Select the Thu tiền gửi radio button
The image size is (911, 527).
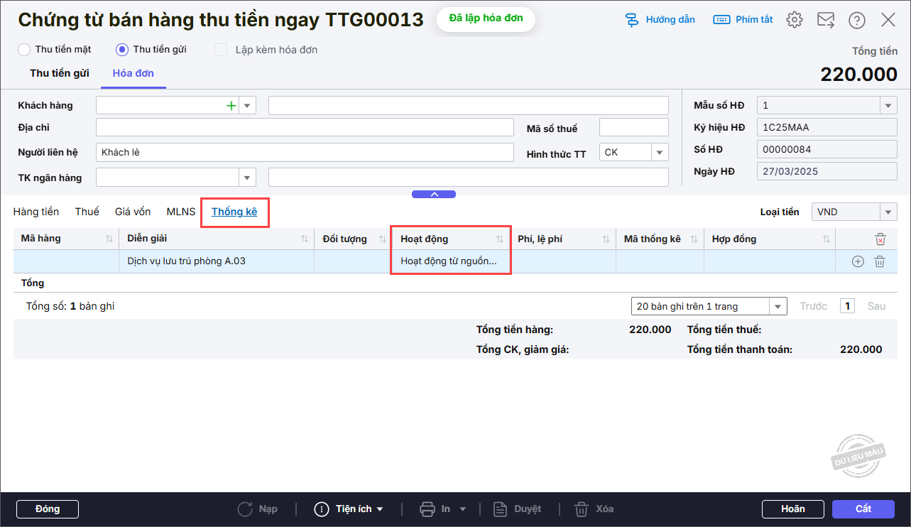coord(122,50)
